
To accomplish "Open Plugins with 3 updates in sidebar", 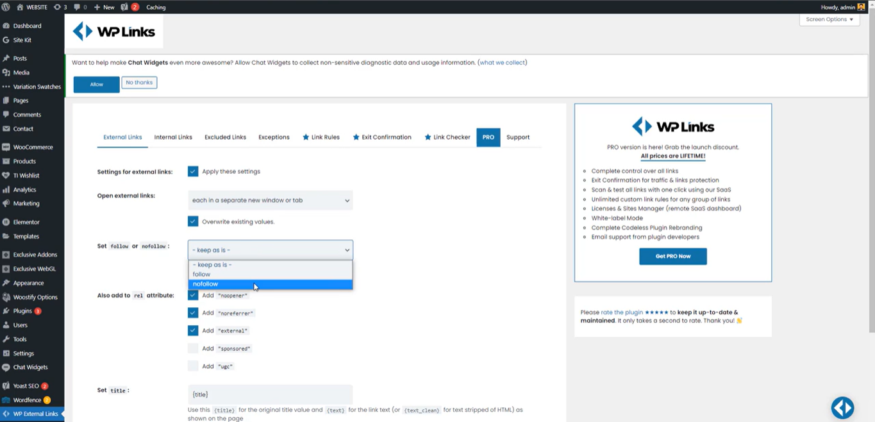I will click(x=22, y=311).
